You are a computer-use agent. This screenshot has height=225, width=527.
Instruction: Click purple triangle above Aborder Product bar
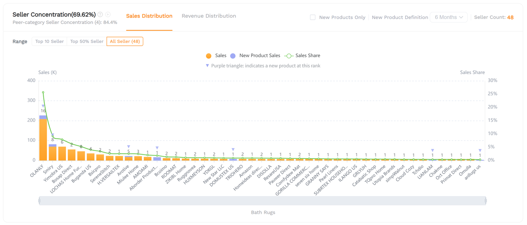(157, 148)
